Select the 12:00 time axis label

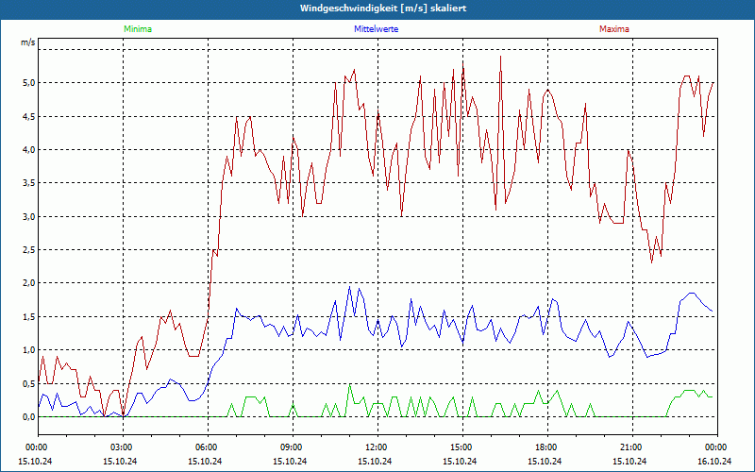[376, 447]
